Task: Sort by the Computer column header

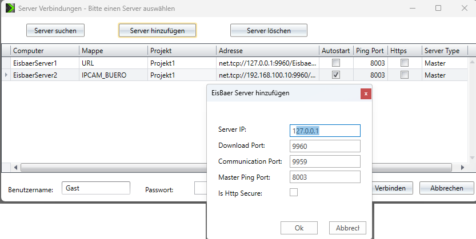Action: 45,51
